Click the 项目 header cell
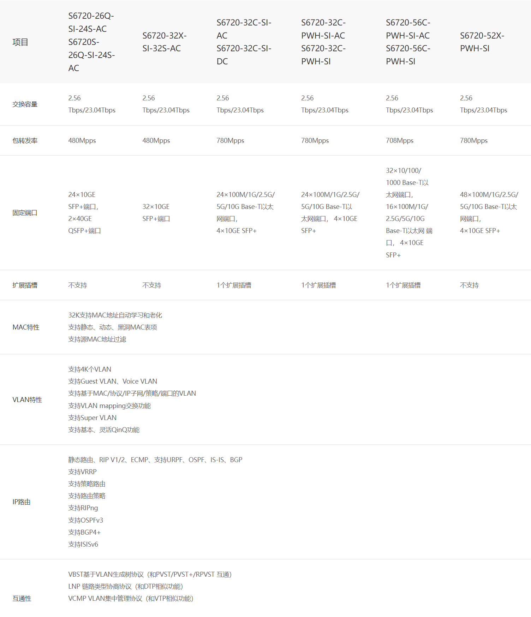Viewport: 531px width, 617px height. (x=20, y=42)
